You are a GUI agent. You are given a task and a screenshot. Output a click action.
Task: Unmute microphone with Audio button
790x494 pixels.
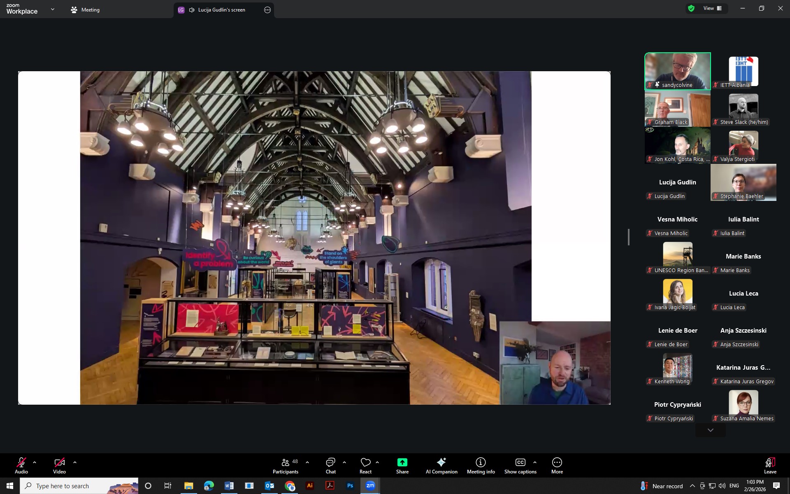tap(21, 466)
